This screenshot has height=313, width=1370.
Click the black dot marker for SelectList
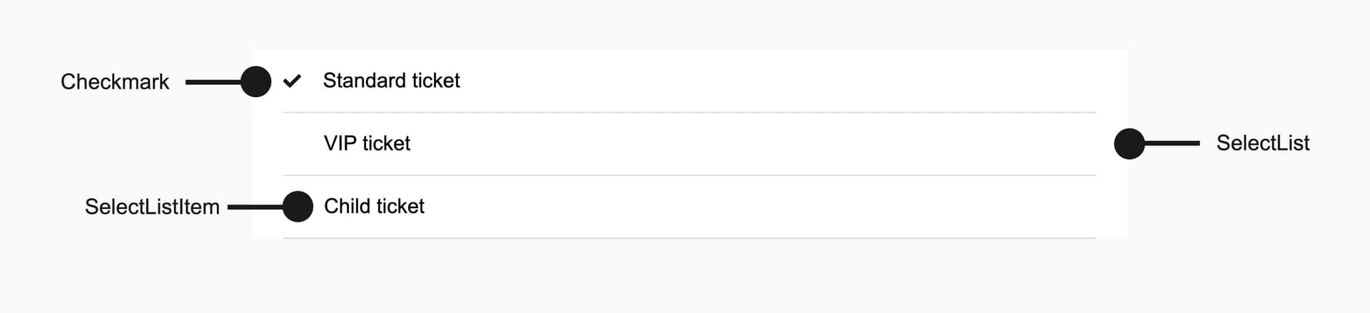(1129, 143)
